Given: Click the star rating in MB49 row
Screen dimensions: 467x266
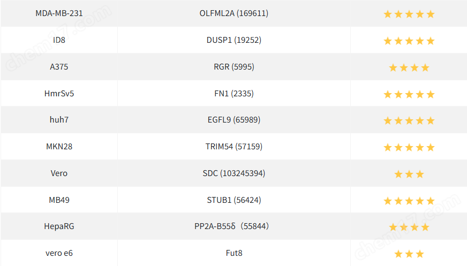Looking at the screenshot, I should pos(409,201).
